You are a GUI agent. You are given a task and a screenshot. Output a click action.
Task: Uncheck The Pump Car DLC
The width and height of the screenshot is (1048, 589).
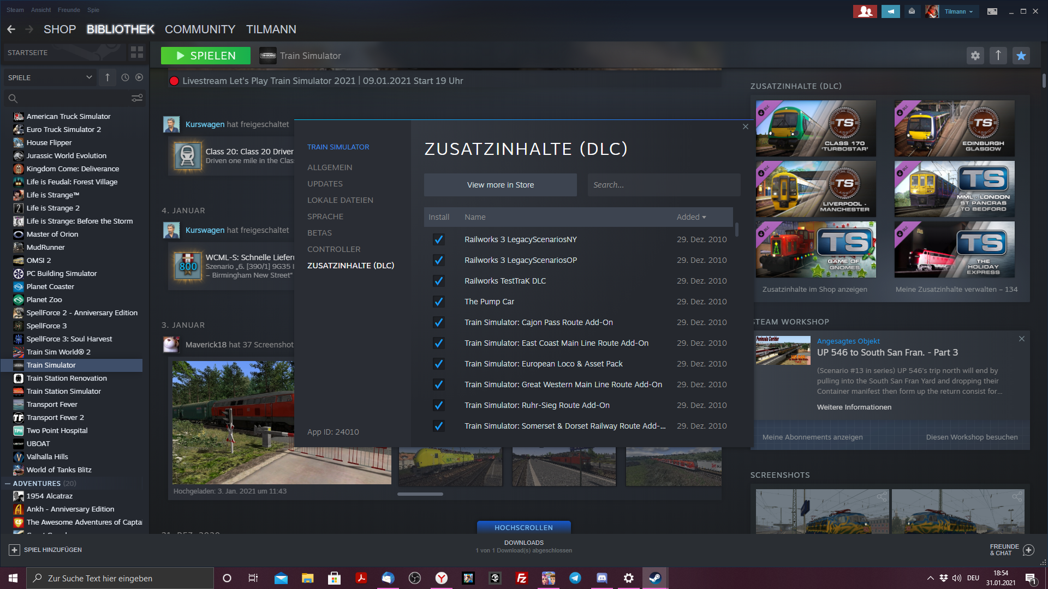438,302
